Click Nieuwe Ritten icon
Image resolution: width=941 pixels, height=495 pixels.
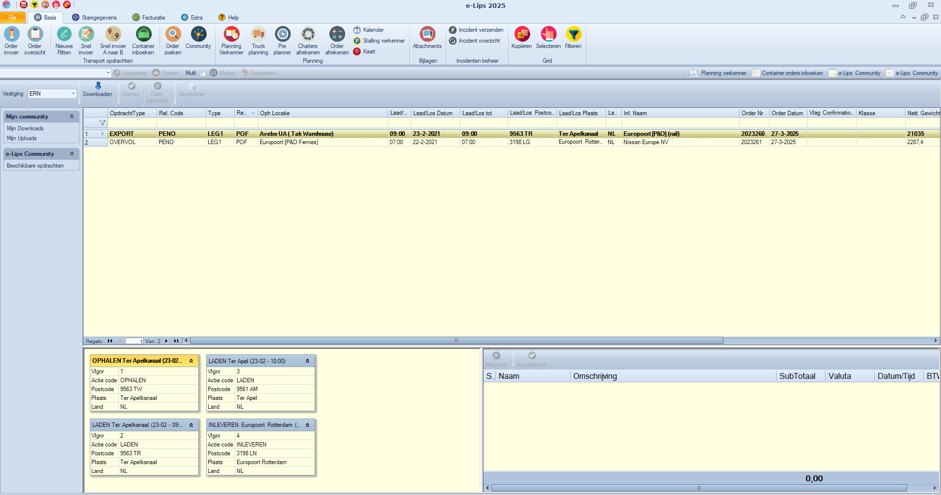(x=64, y=41)
